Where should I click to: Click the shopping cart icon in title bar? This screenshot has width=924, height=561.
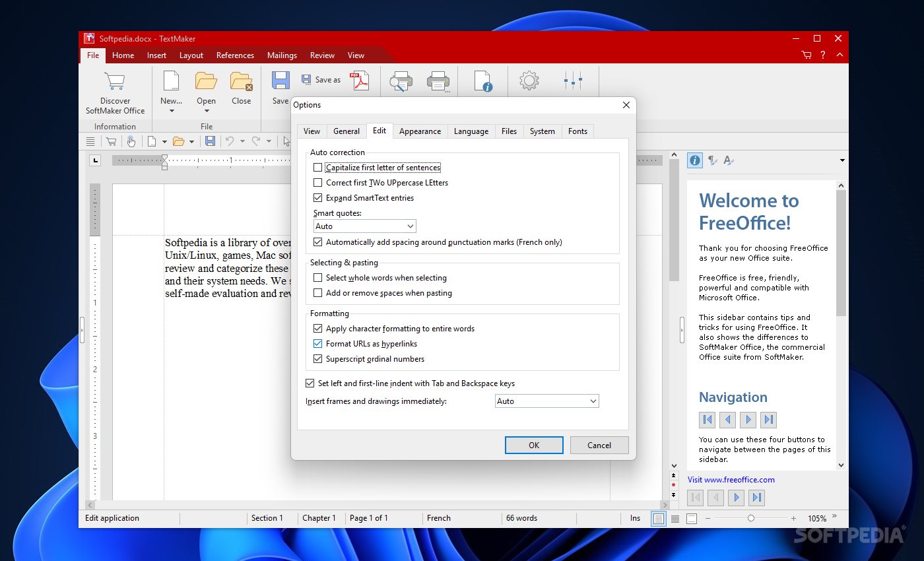coord(807,55)
